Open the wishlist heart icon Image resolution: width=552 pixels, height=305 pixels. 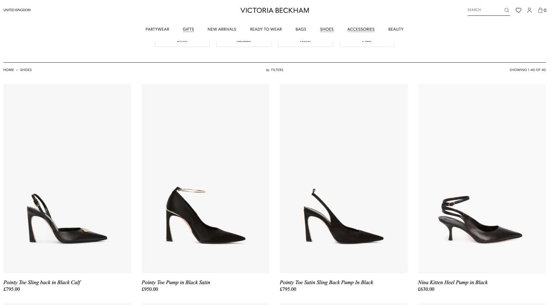point(518,10)
